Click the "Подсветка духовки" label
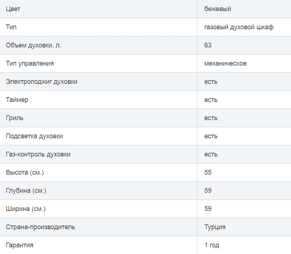Viewport: 291px width, 254px height. point(34,136)
